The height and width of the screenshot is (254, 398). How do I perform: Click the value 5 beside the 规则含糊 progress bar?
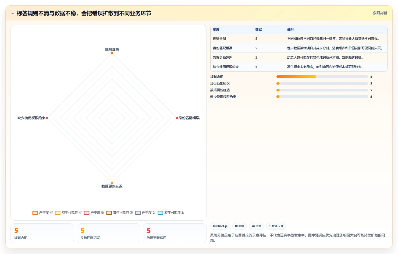pyautogui.click(x=371, y=77)
